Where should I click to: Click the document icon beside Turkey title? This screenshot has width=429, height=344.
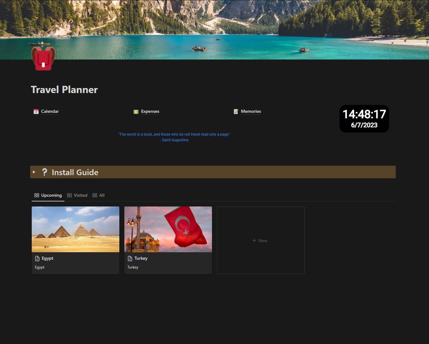point(130,258)
